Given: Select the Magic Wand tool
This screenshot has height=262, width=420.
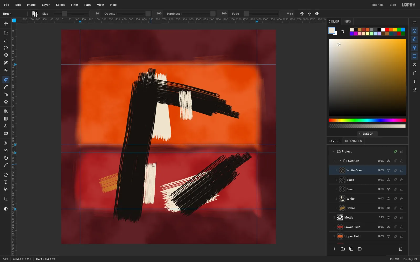Looking at the screenshot, I should coord(6,63).
